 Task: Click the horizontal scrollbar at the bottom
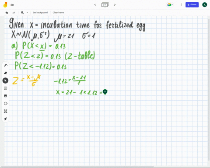point(77,166)
